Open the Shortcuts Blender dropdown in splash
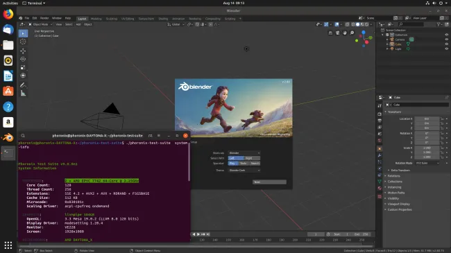This screenshot has width=451, height=253. point(244,153)
